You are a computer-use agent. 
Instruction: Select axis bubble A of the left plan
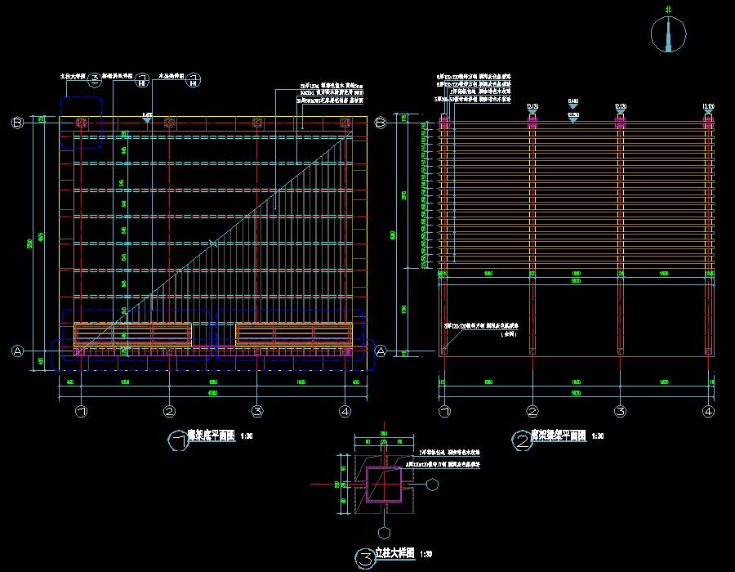17,351
